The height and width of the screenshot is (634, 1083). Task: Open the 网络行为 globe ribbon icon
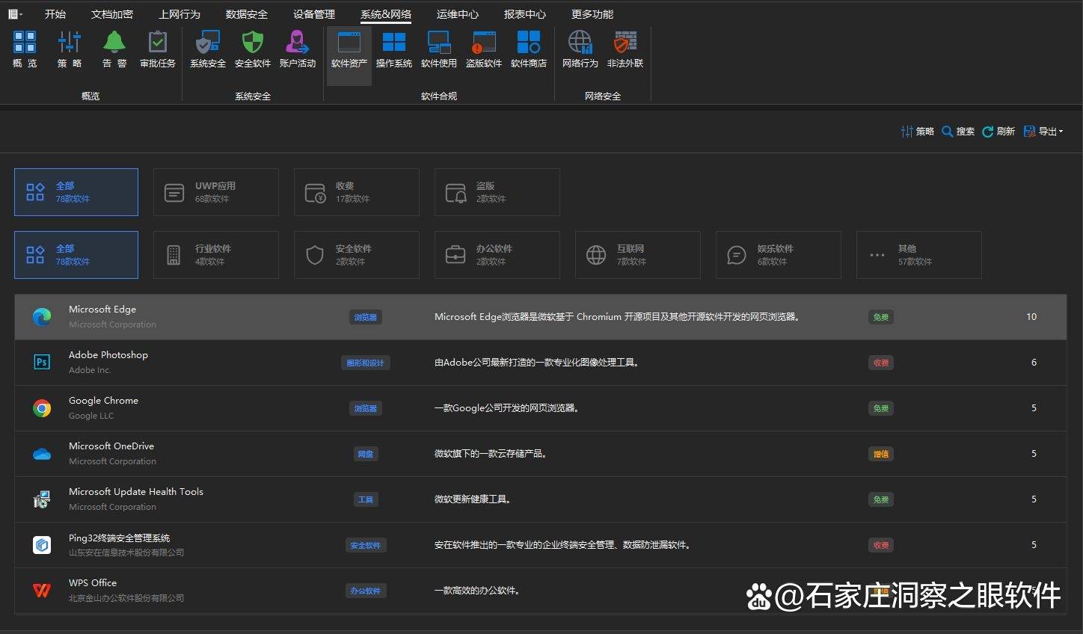pos(580,49)
